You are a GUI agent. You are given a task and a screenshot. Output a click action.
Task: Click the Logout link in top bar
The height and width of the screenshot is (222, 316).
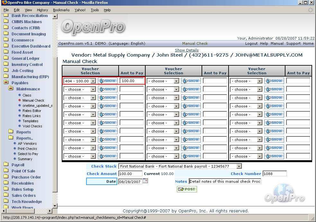251,43
